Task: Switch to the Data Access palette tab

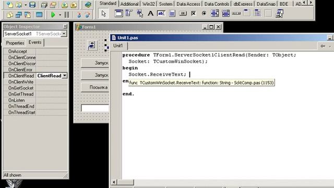Action: coord(188,4)
